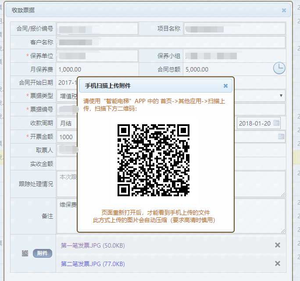Click the 客户名称 input field
The width and height of the screenshot is (300, 281).
[x=171, y=43]
